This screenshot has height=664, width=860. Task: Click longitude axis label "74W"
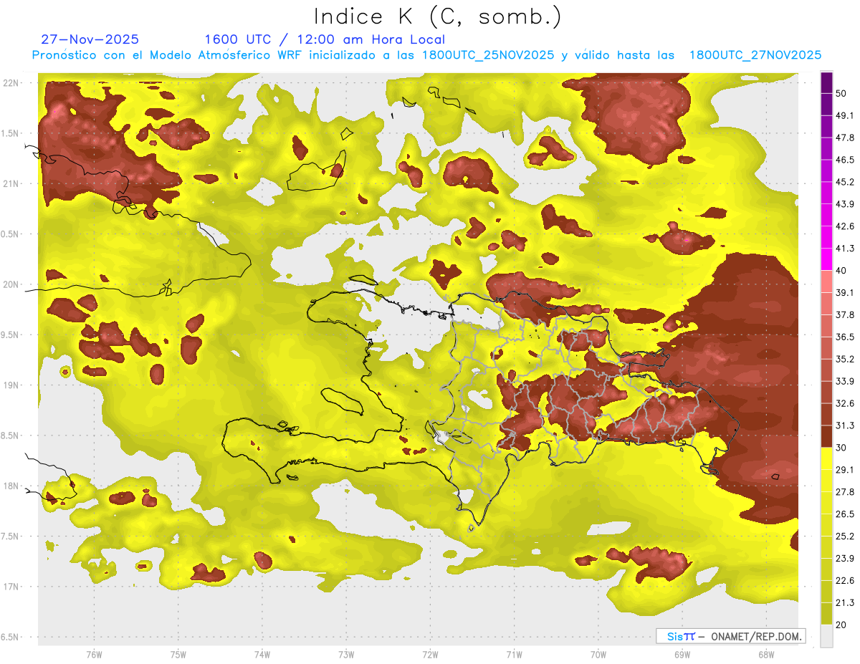[x=262, y=654]
